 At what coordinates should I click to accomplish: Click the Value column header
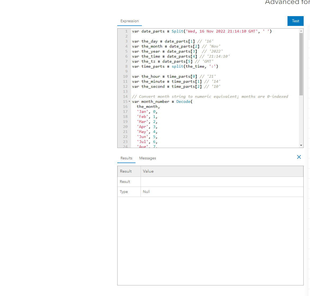[148, 171]
